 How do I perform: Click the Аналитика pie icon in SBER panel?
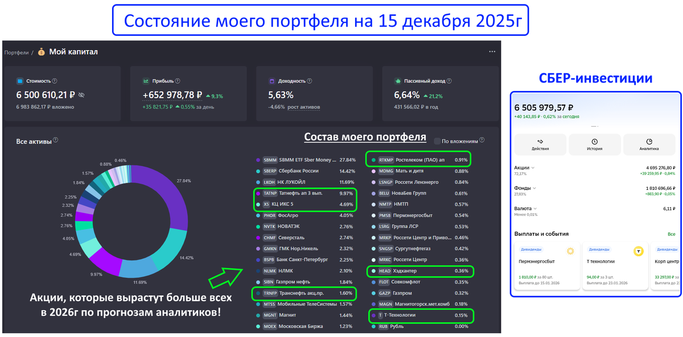649,142
